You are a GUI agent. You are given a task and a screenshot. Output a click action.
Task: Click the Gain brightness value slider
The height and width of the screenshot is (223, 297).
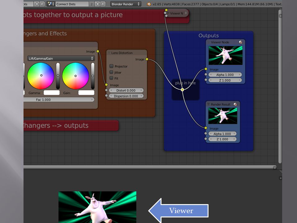(93, 76)
